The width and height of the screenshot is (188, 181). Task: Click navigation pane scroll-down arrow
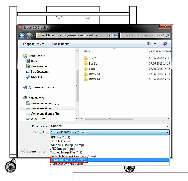pos(77,118)
